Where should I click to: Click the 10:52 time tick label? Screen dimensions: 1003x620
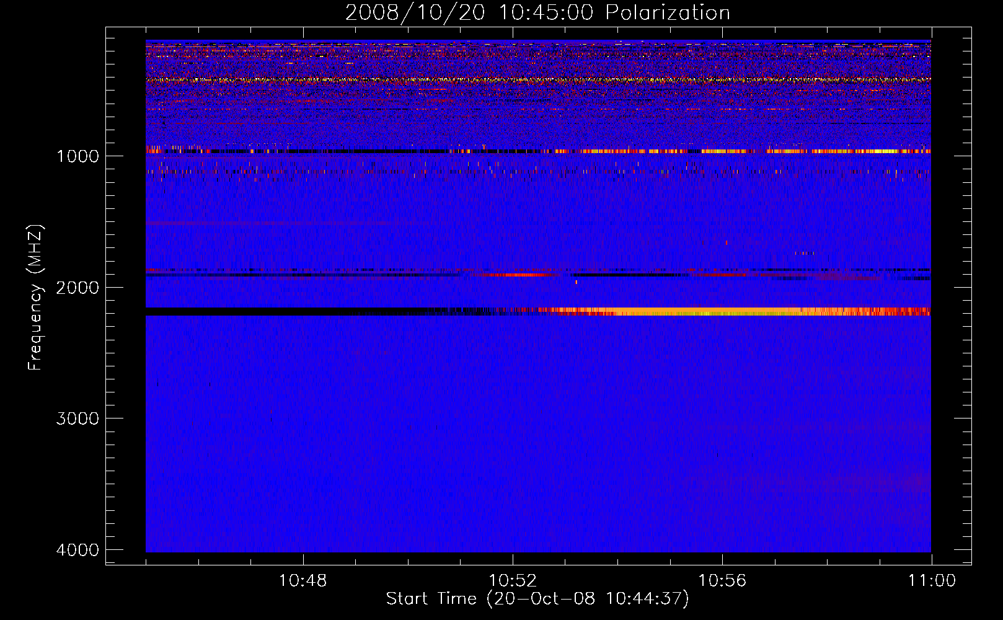[513, 581]
